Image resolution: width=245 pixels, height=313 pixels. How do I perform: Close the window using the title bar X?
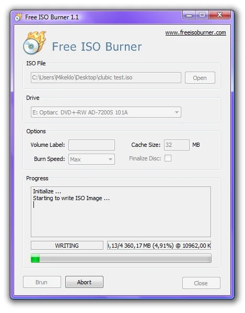click(x=219, y=15)
